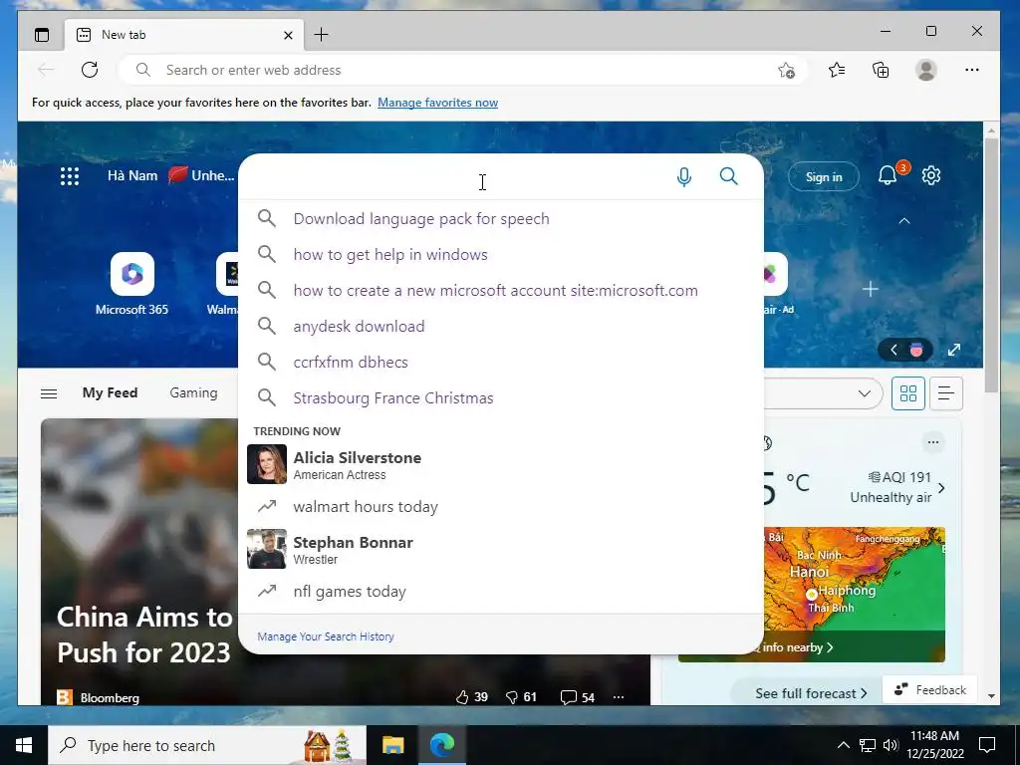Click the magnifier search submit icon

pyautogui.click(x=728, y=176)
